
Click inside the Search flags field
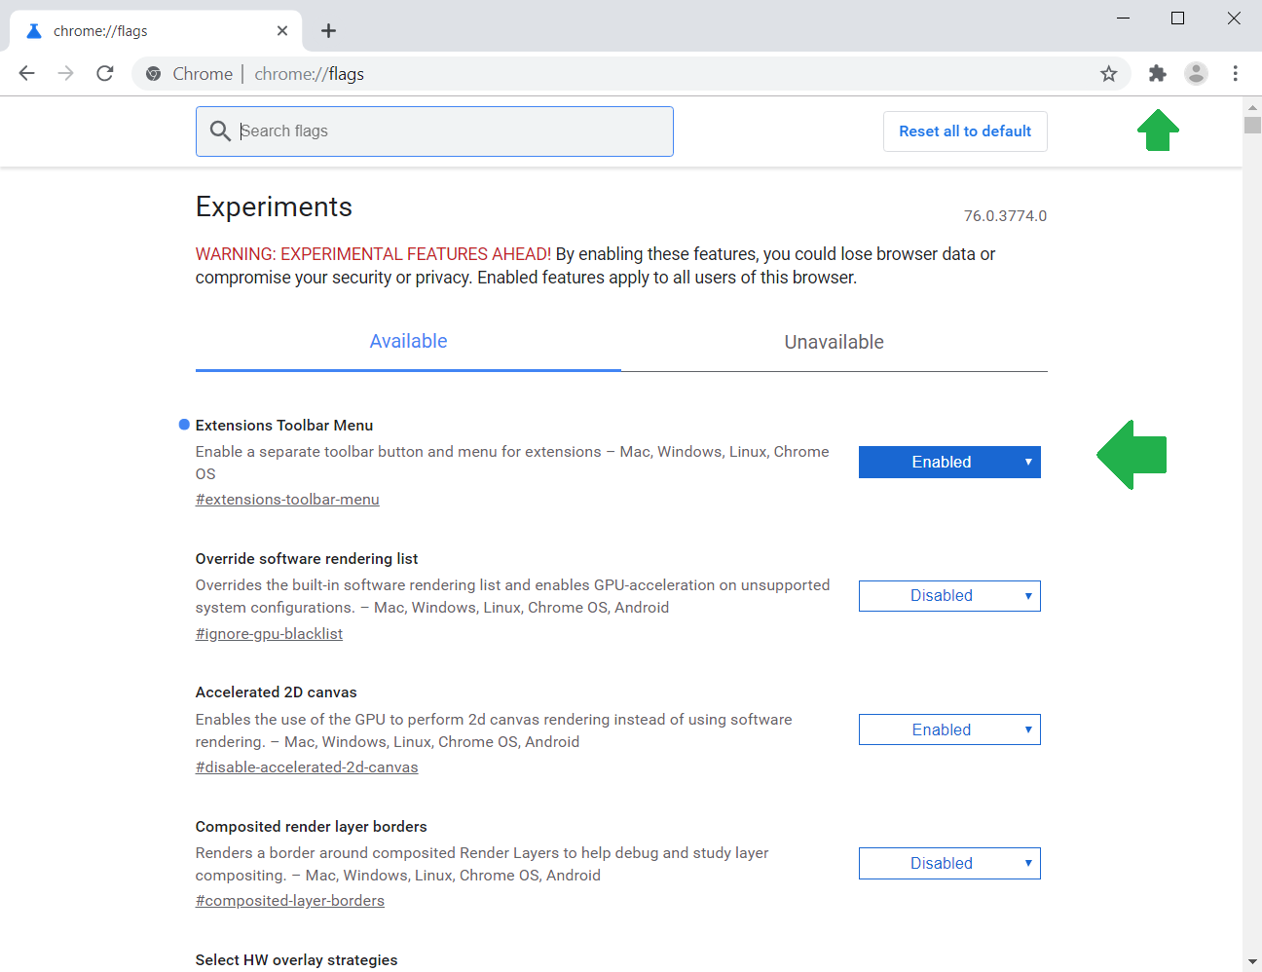tap(434, 131)
